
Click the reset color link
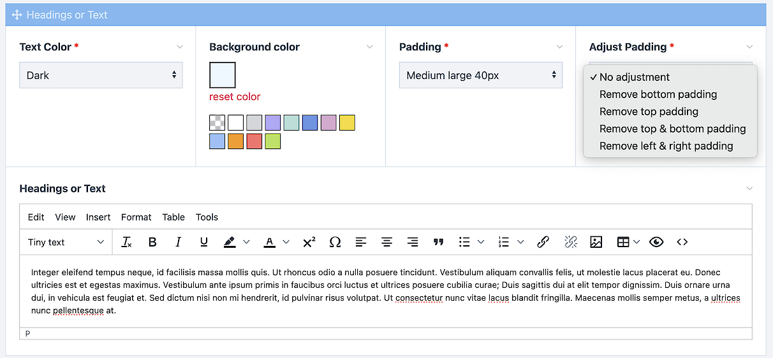(x=235, y=97)
